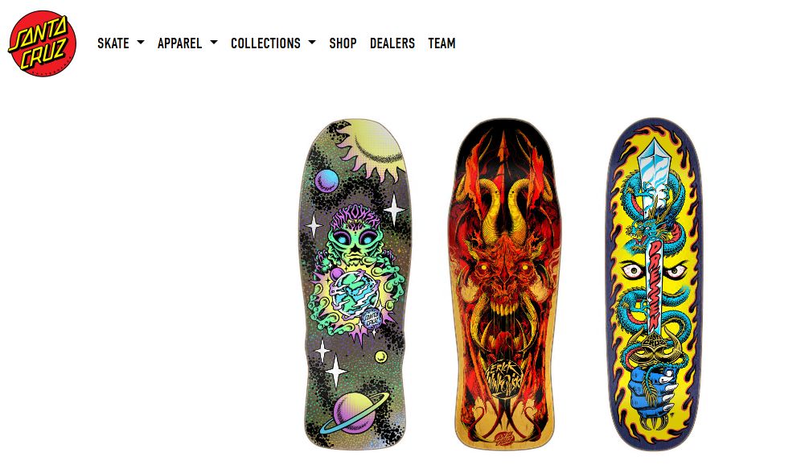Open the SKATE menu

[x=113, y=43]
